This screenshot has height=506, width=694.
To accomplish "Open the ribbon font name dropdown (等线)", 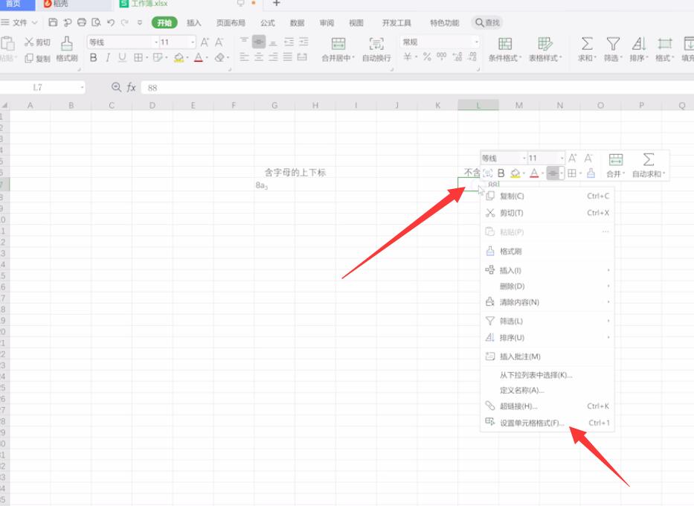I will [155, 42].
